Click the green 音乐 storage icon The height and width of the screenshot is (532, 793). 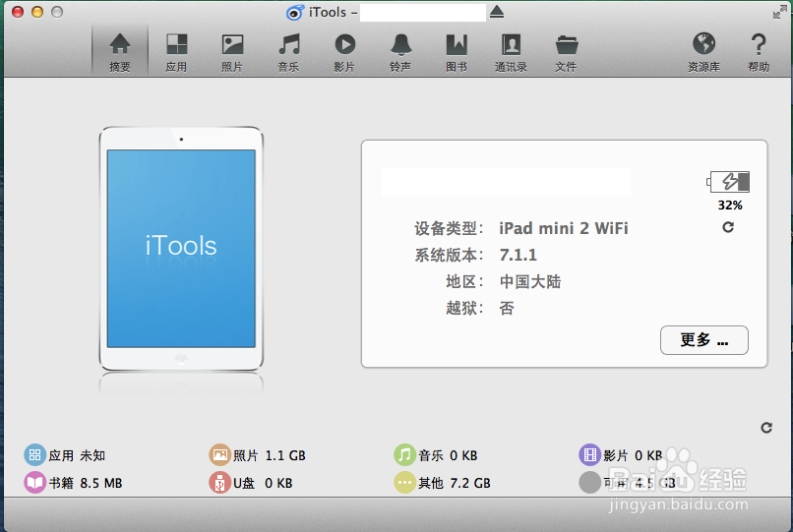[404, 454]
